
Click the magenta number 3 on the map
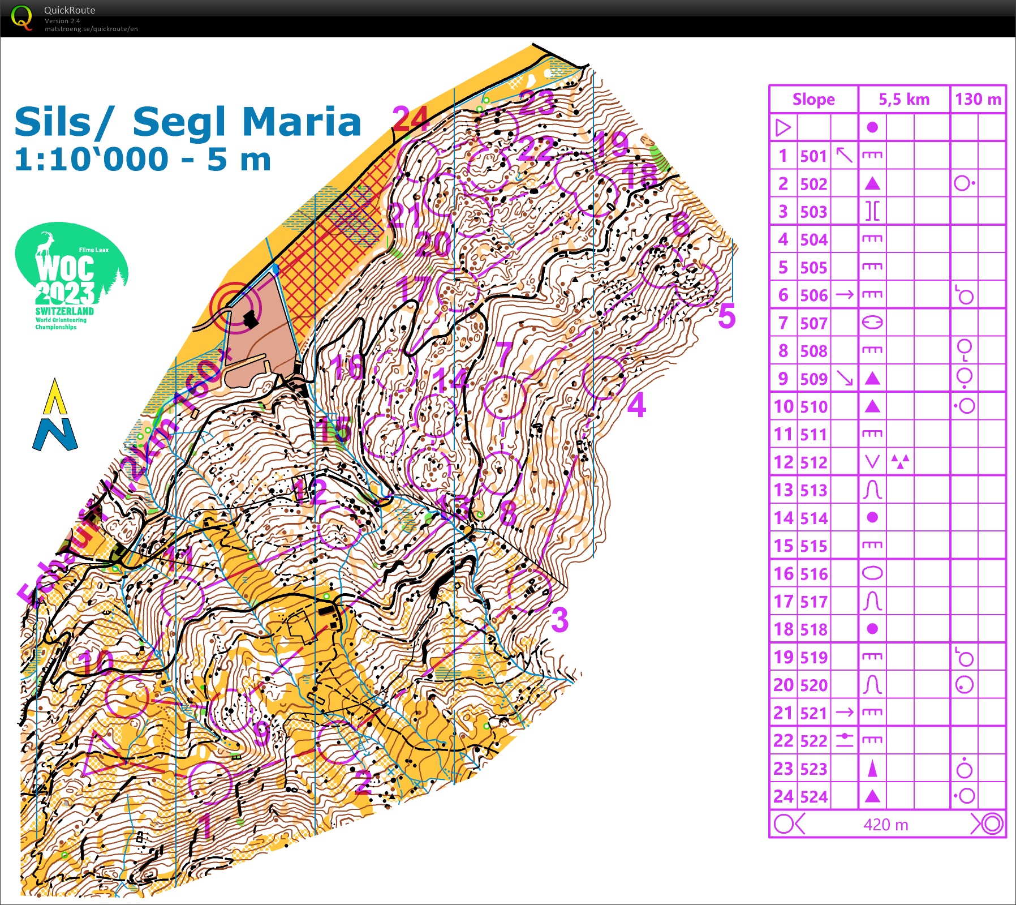[559, 620]
